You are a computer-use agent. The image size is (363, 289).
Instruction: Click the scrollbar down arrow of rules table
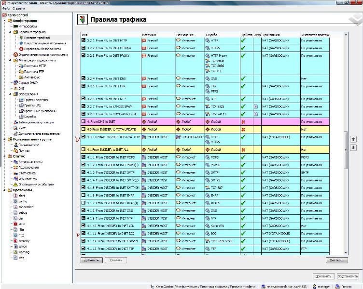tap(346, 252)
